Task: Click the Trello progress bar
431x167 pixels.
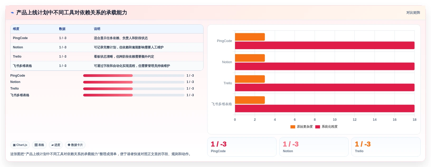Action: 134,89
